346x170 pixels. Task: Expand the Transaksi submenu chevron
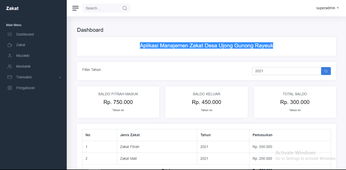tap(60, 77)
